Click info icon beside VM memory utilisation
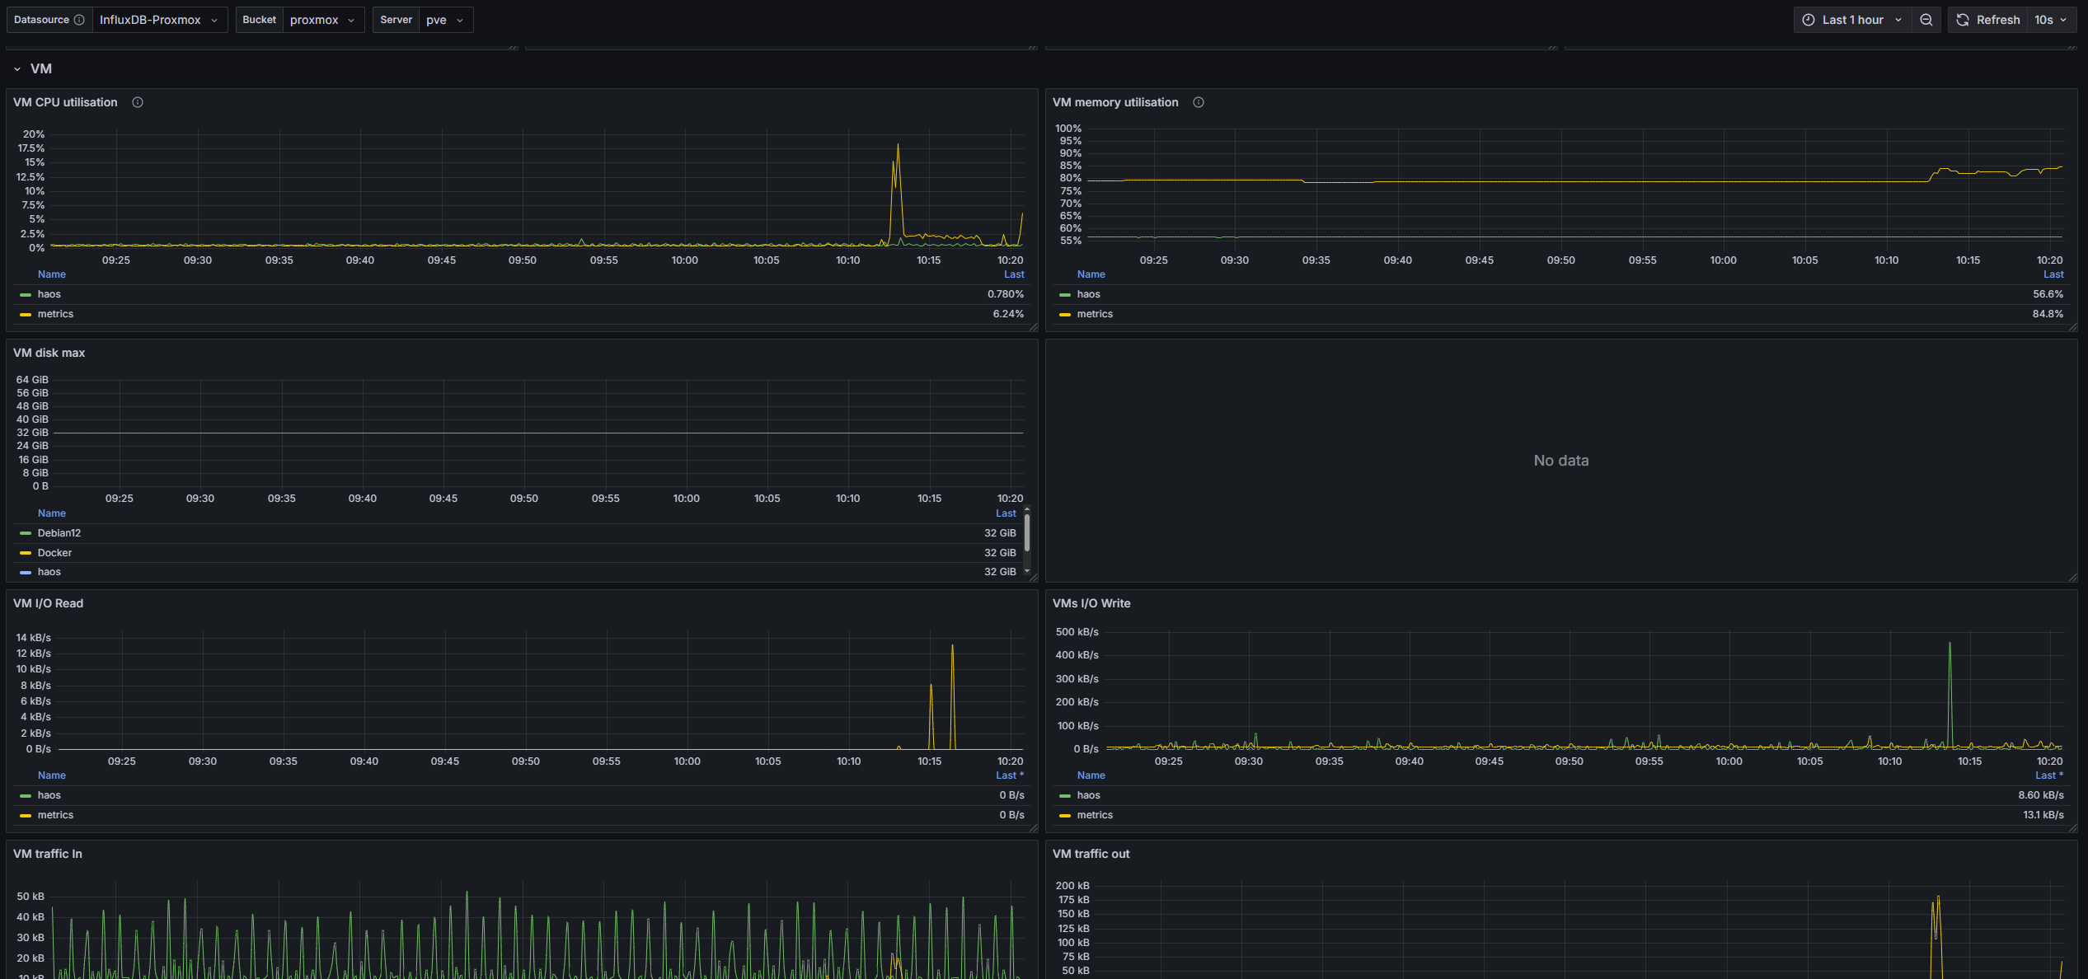 [x=1199, y=102]
